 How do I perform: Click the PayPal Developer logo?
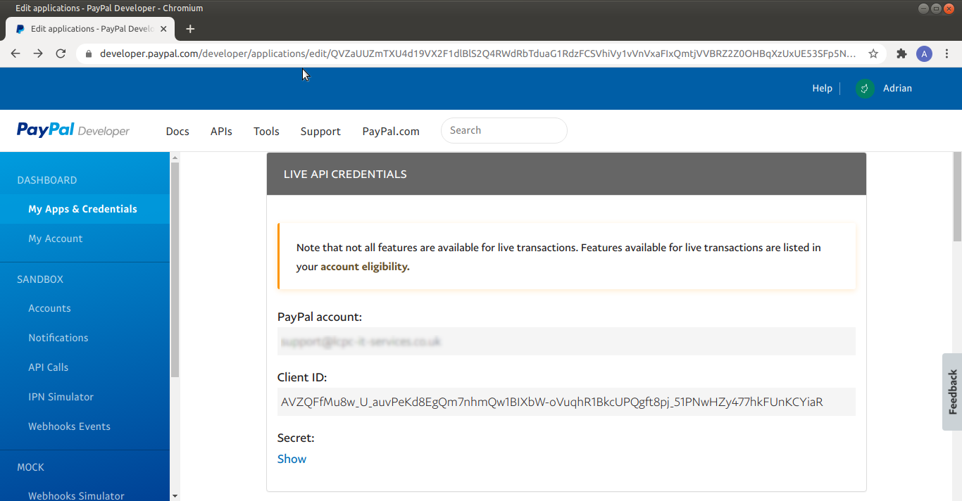coord(73,130)
